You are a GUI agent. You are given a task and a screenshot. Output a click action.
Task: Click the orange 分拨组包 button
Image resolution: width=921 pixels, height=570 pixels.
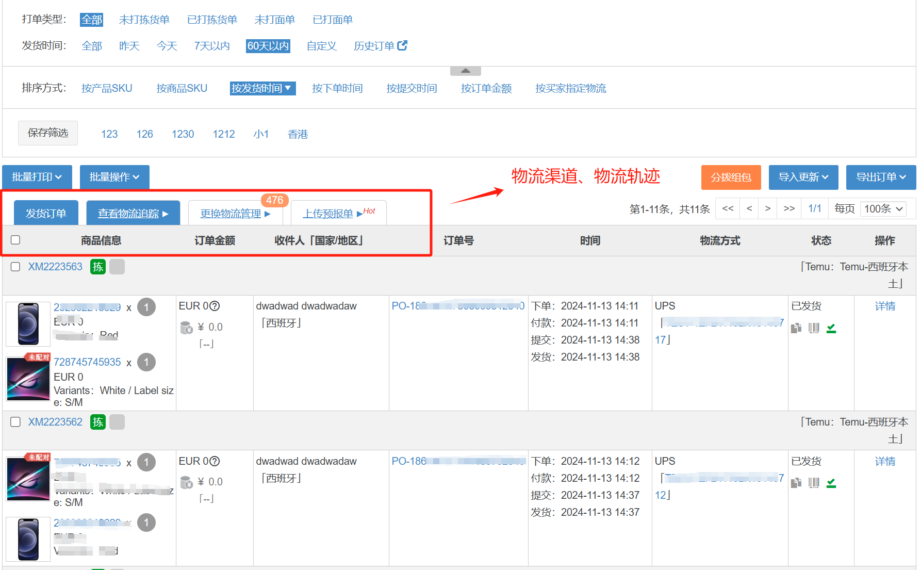click(x=731, y=177)
